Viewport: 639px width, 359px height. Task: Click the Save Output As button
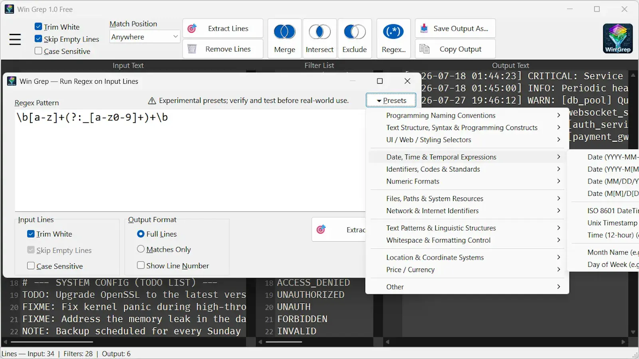tap(455, 28)
